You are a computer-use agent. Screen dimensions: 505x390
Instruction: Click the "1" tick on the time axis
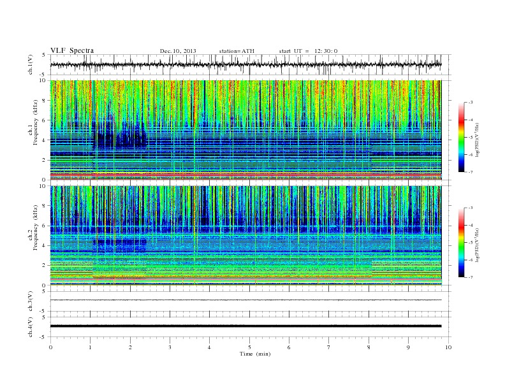pos(91,347)
